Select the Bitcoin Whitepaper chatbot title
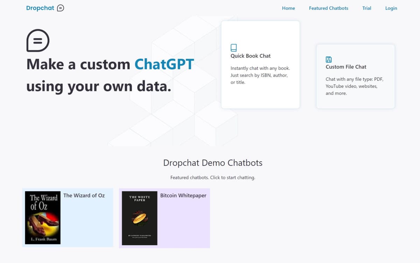The image size is (420, 263). pos(183,196)
